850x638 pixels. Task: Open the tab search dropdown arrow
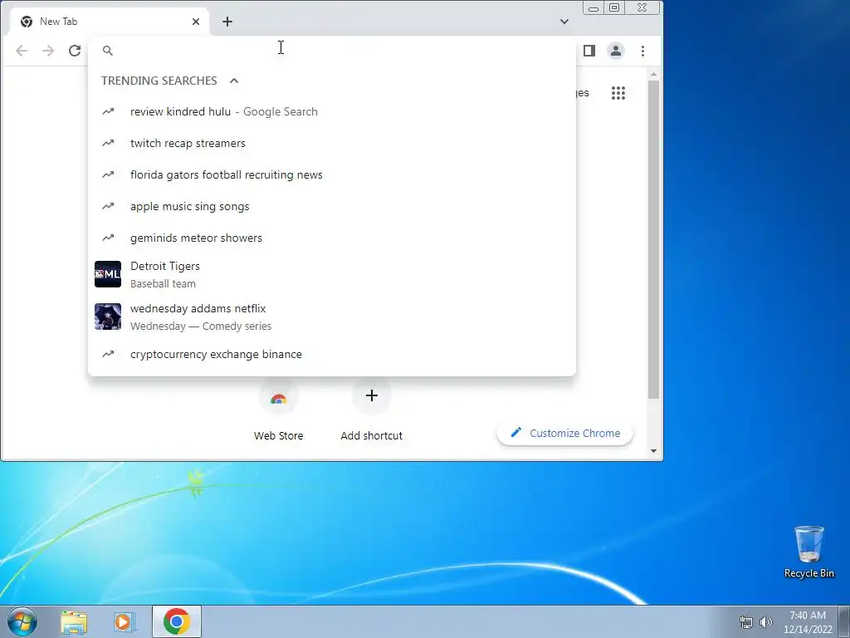point(564,22)
